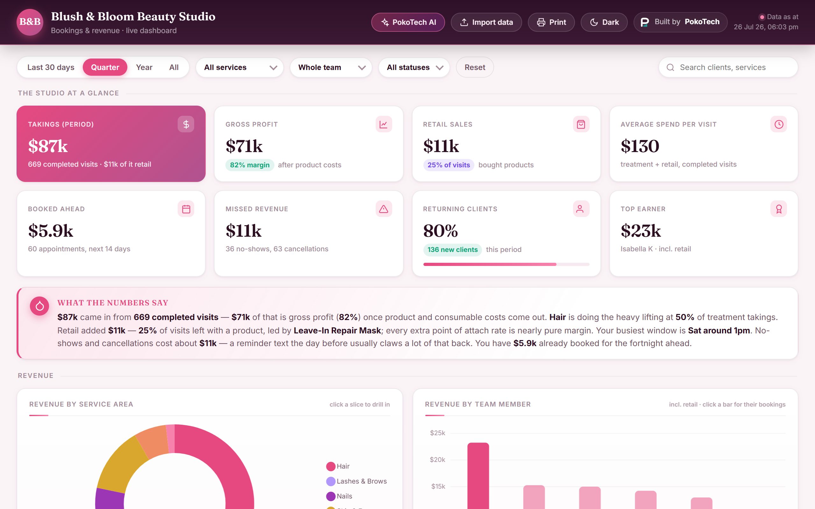Open the Whole team dropdown
The height and width of the screenshot is (509, 815).
coord(331,67)
